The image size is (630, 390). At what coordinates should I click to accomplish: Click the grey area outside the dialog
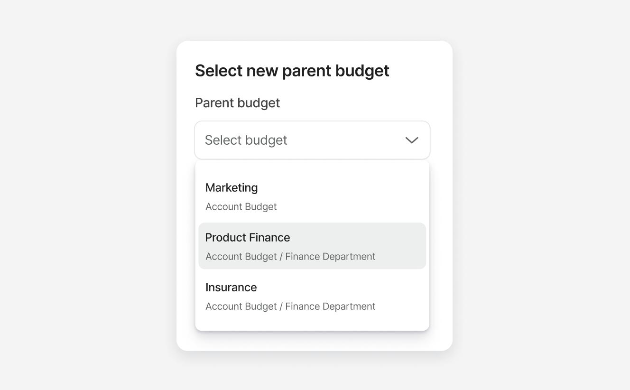pos(71,190)
